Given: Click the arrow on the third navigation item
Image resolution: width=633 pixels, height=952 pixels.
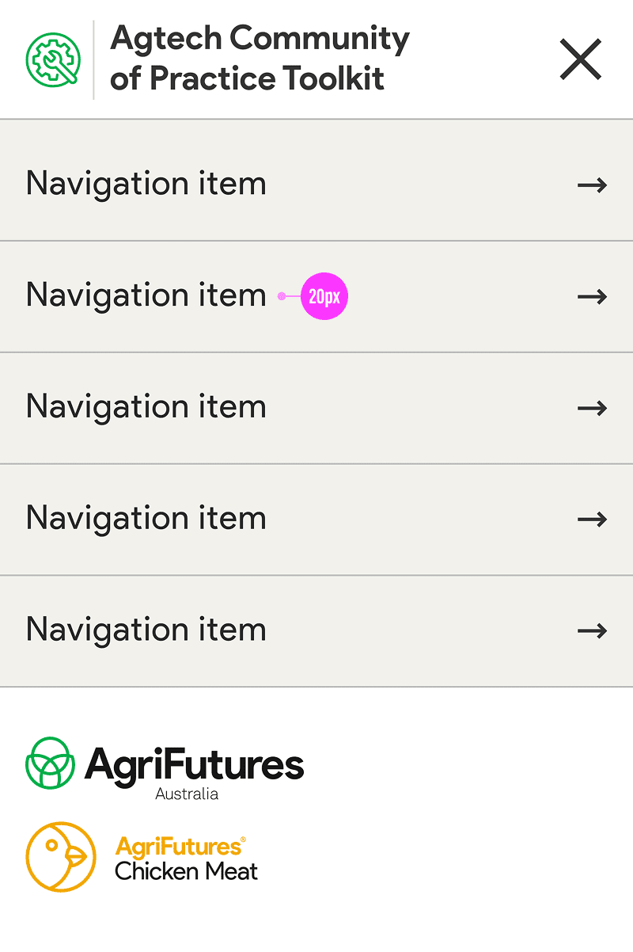Looking at the screenshot, I should pos(592,408).
